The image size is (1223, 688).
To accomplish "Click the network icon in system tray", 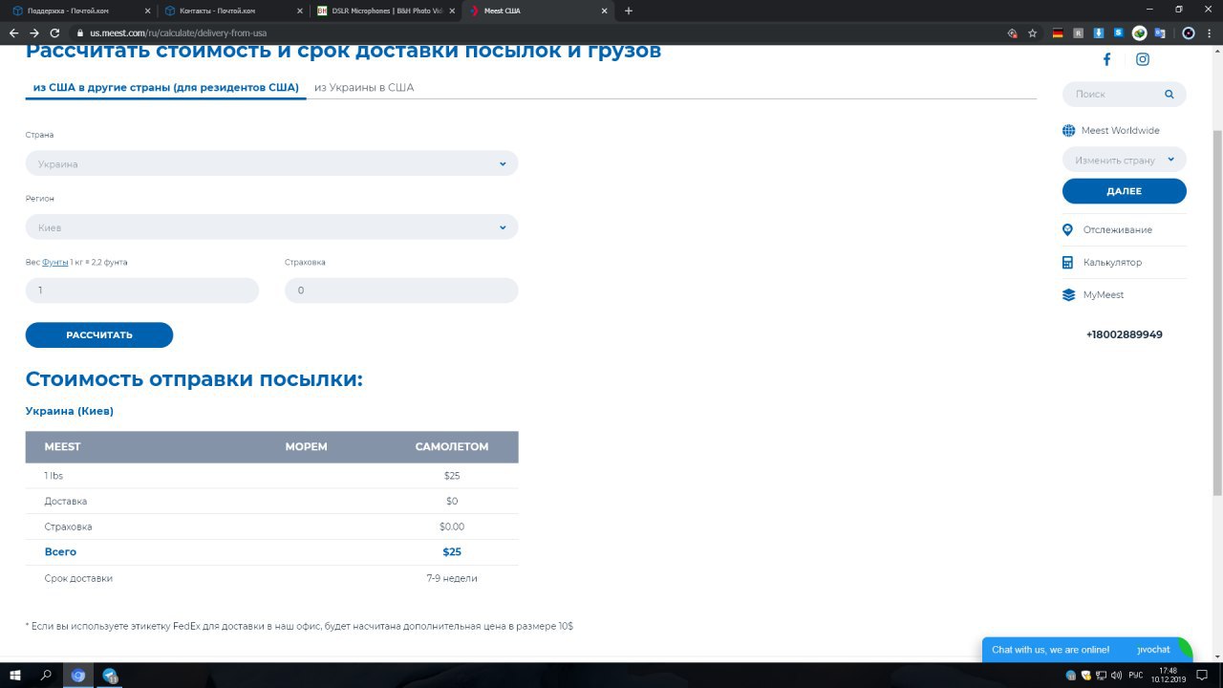I will pyautogui.click(x=1102, y=676).
